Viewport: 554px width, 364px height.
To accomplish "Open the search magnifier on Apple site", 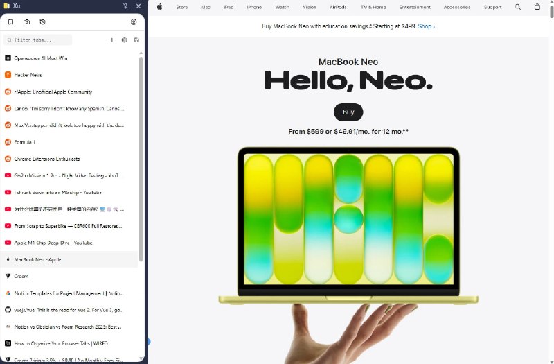I will coord(518,7).
